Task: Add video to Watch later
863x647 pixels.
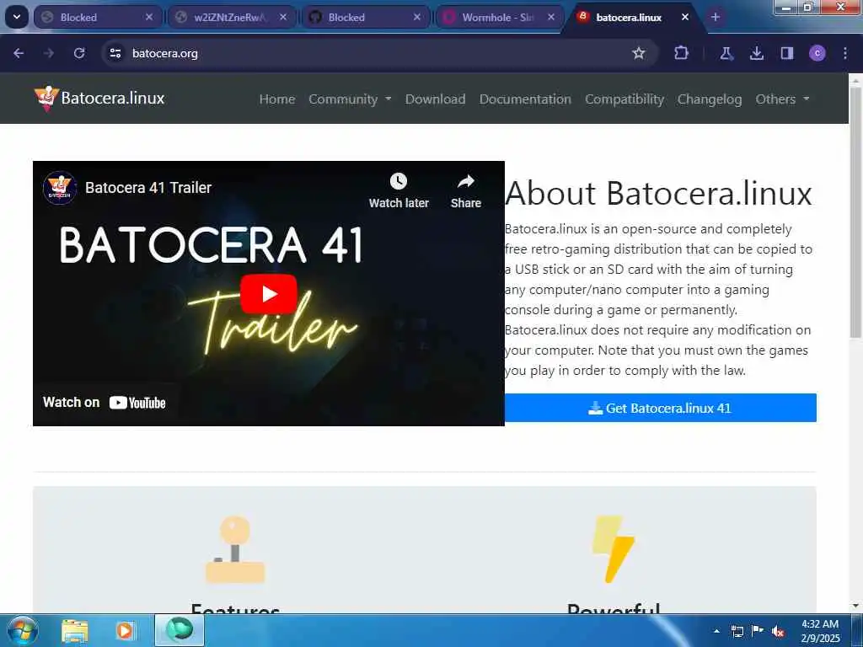Action: [x=399, y=190]
